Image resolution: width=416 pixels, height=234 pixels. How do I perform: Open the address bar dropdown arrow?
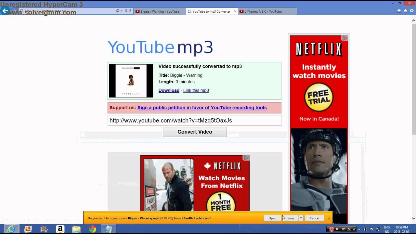122,11
